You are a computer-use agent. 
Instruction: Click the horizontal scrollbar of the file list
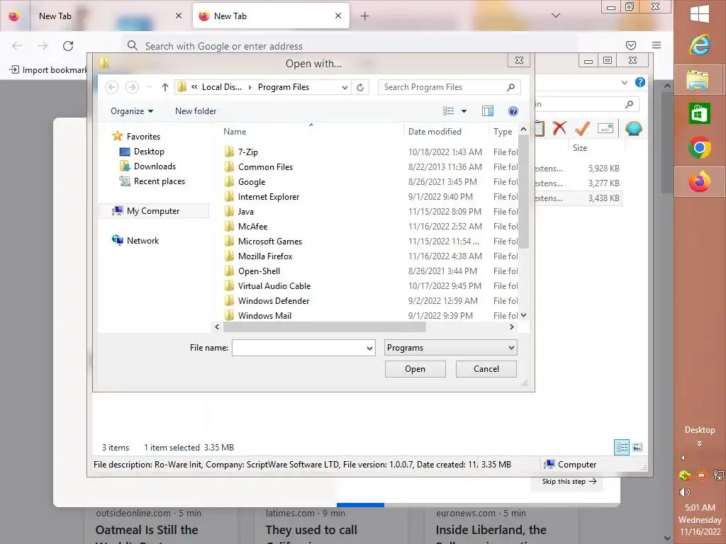pyautogui.click(x=324, y=327)
